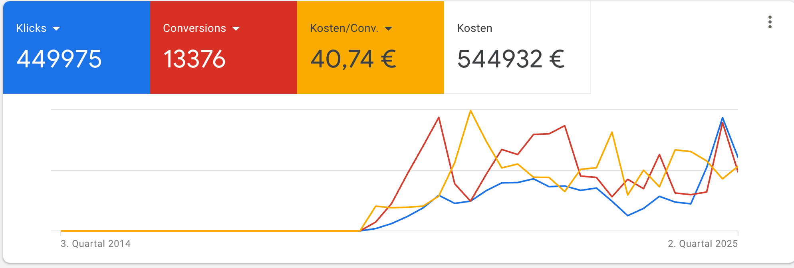The image size is (794, 268).
Task: Click the Klicks value 449975
Action: tap(59, 59)
